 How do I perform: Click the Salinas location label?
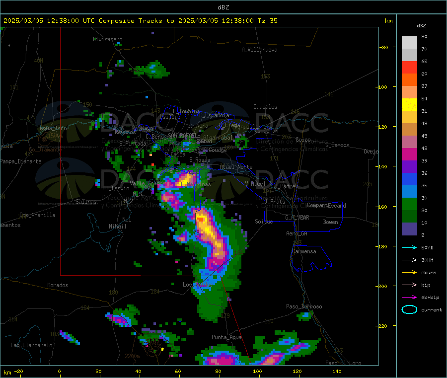86,202
